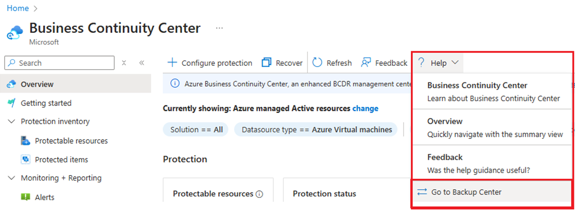This screenshot has height=214, width=575.
Task: Select Overview entry in Help menu
Action: (492, 127)
